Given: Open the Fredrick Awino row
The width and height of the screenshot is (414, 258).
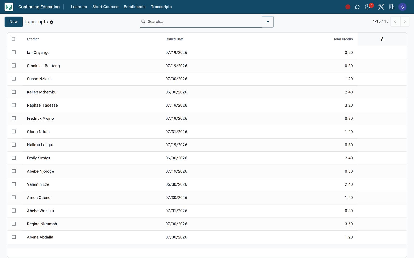Looking at the screenshot, I should [x=207, y=118].
